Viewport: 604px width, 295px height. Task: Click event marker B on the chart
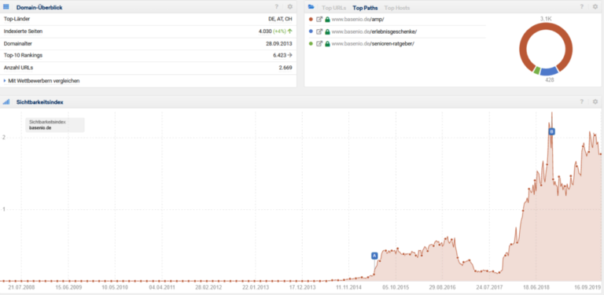point(551,131)
